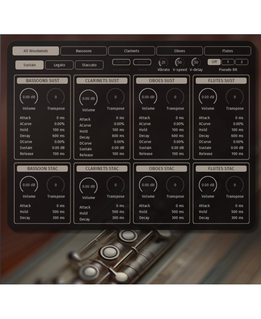This screenshot has width=261, height=319.
Task: Click the Oboes Stac Volume knob
Action: click(x=148, y=185)
